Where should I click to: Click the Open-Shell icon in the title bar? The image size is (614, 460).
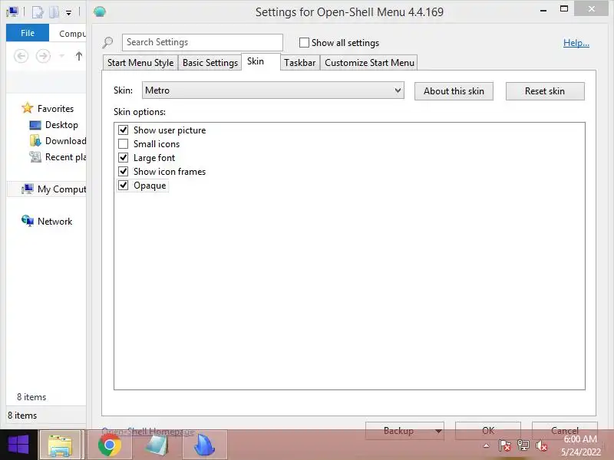[100, 11]
